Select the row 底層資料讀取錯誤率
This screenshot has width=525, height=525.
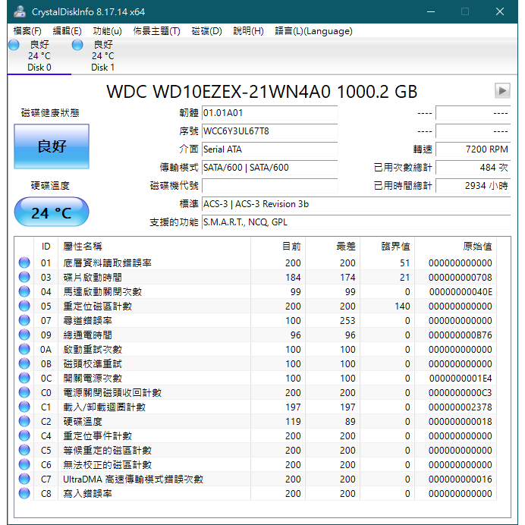pyautogui.click(x=256, y=262)
